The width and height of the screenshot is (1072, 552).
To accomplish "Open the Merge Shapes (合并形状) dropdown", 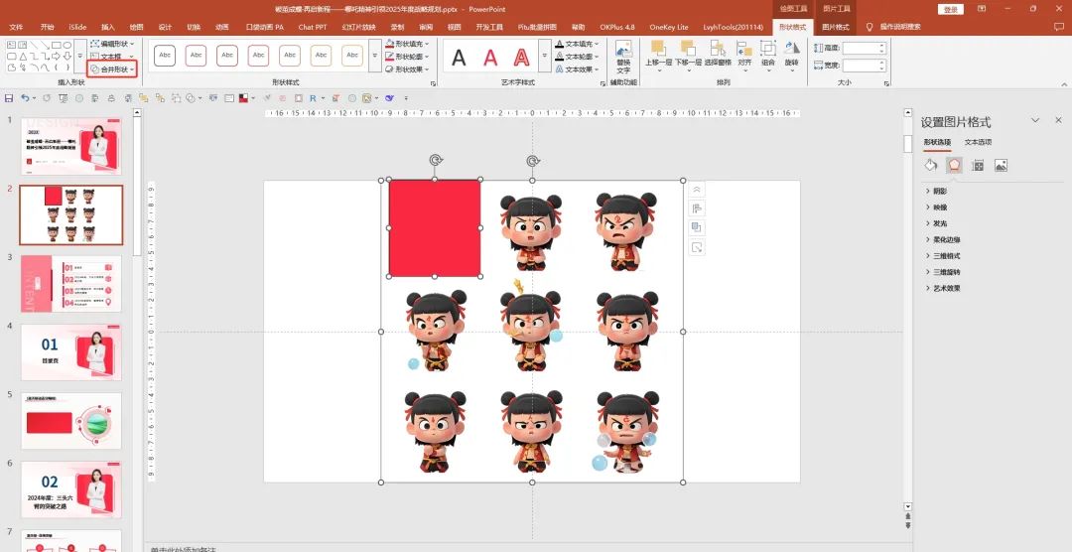I will [112, 69].
